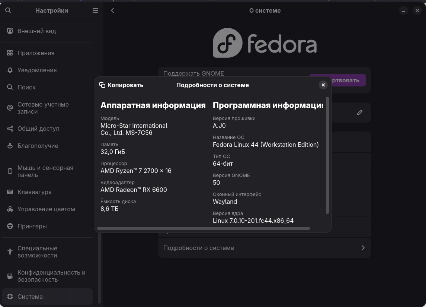Click the Аппаратная информация heading

point(153,105)
